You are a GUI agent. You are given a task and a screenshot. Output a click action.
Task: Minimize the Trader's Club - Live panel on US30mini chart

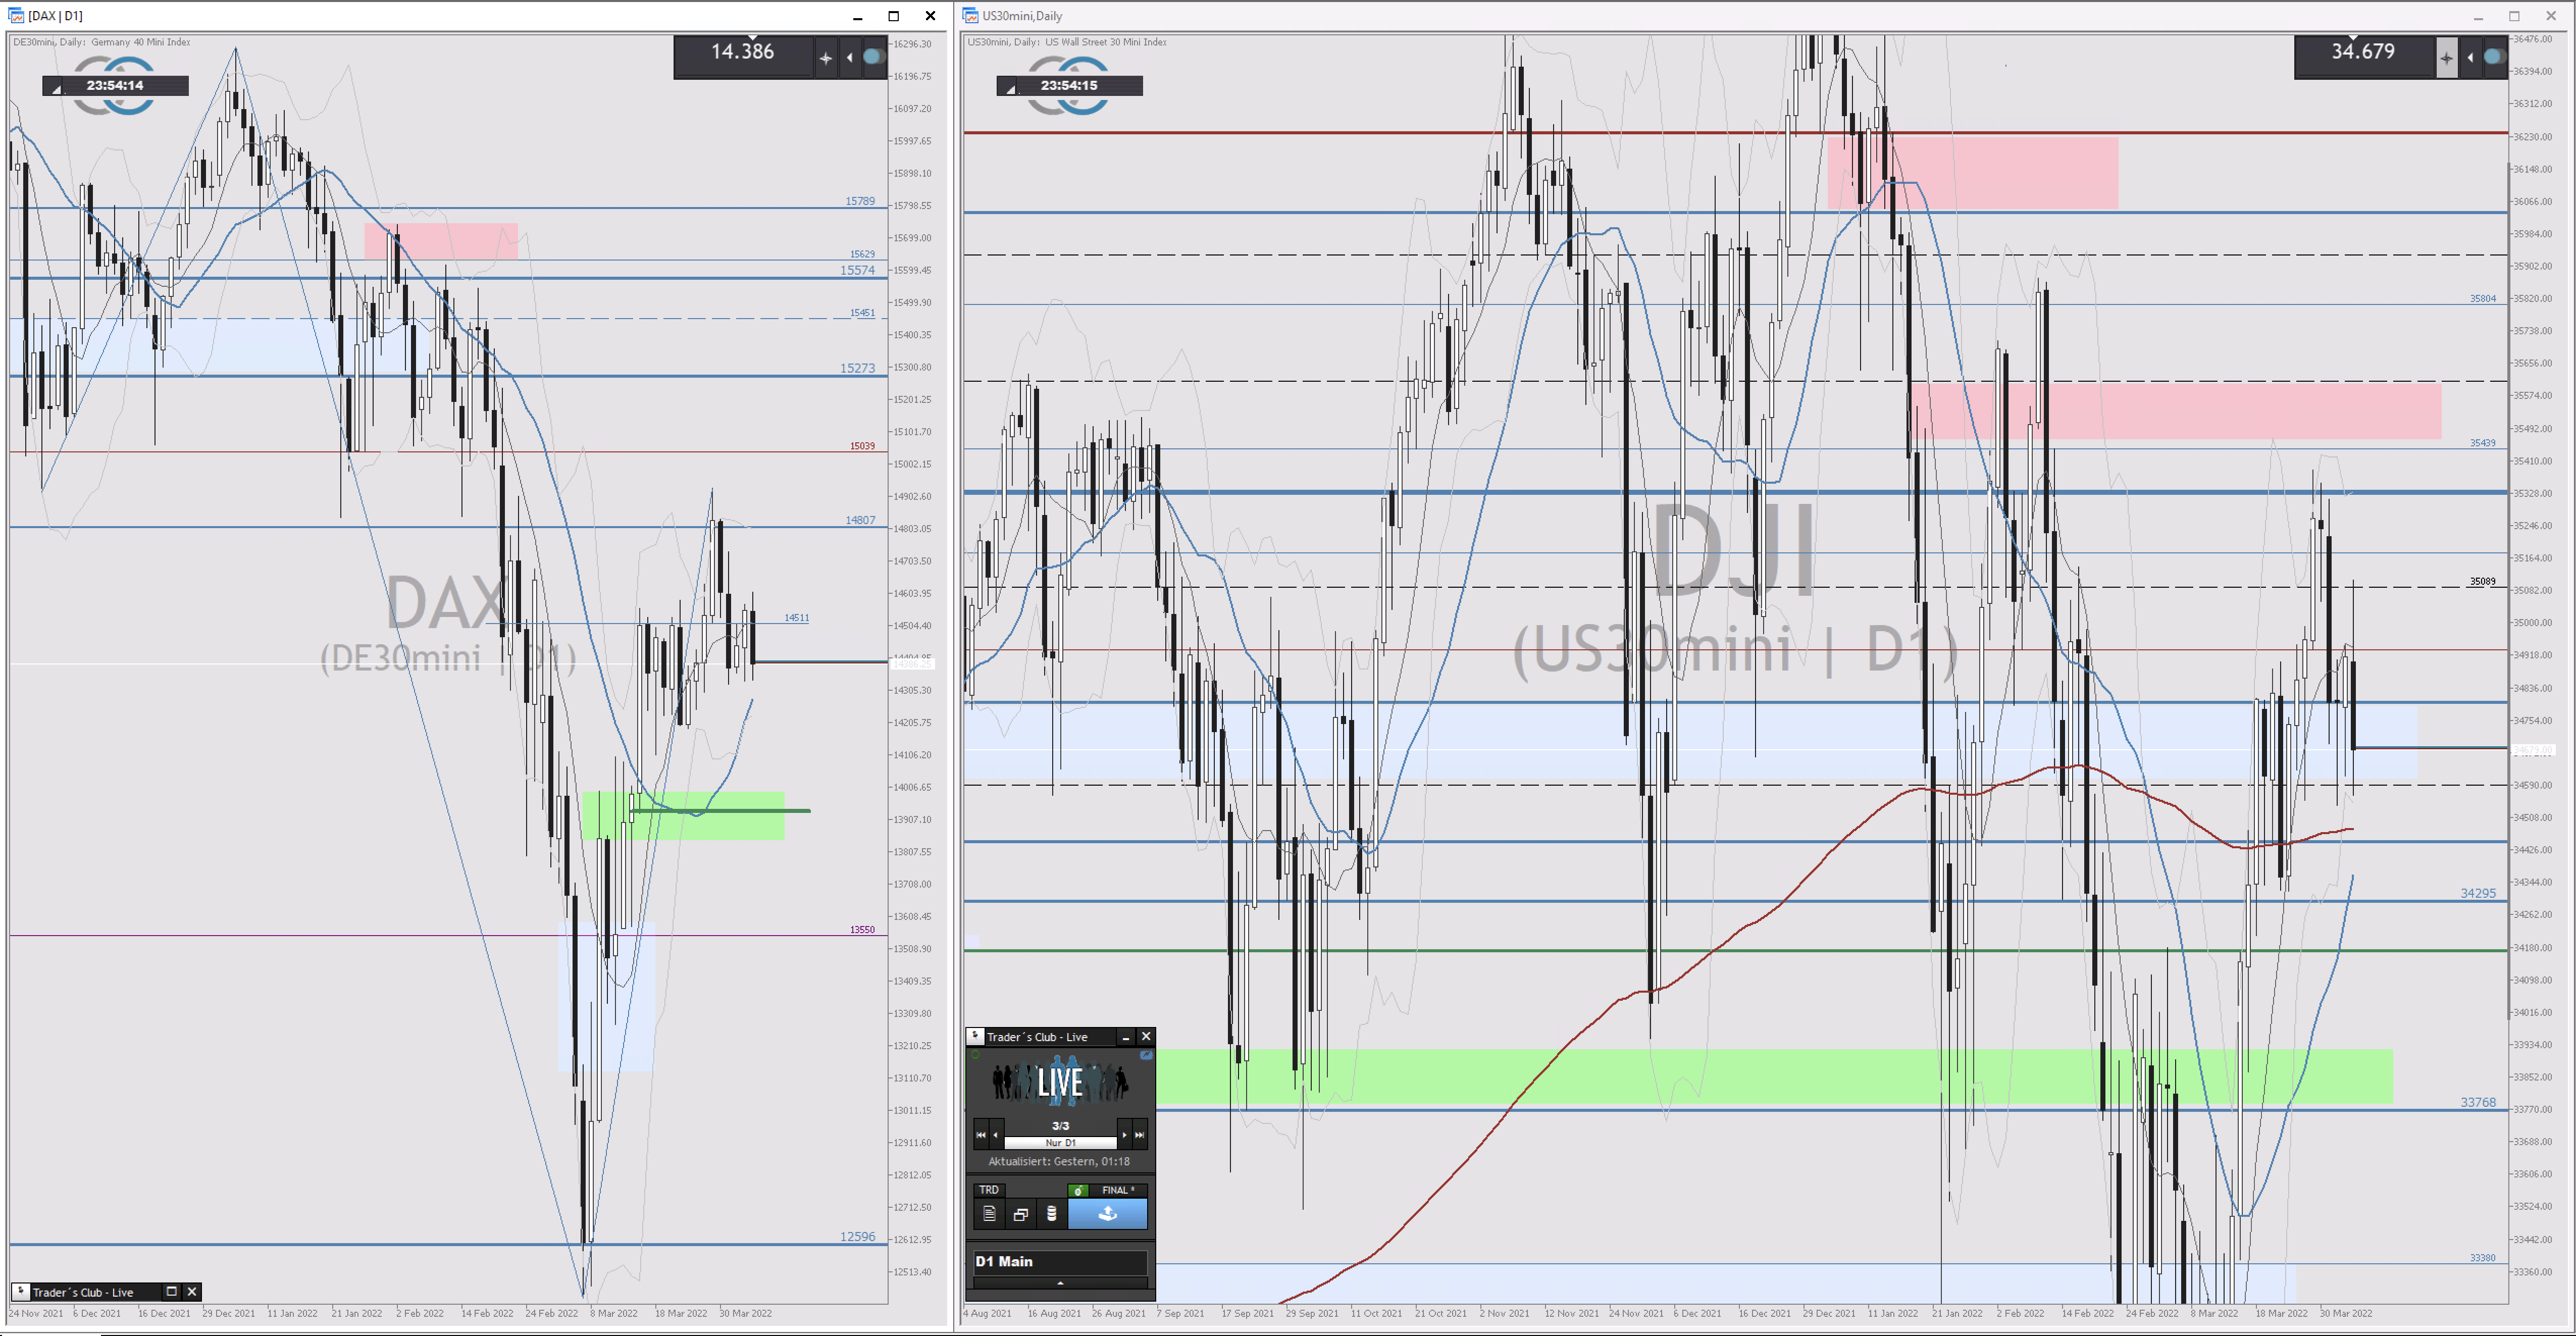pyautogui.click(x=1125, y=1037)
